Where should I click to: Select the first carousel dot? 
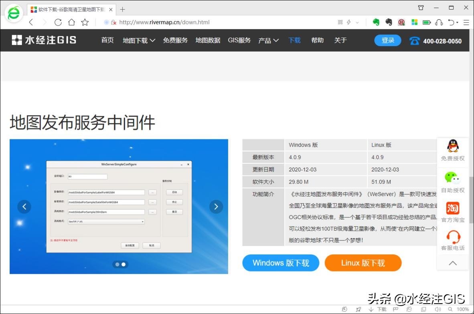[117, 264]
